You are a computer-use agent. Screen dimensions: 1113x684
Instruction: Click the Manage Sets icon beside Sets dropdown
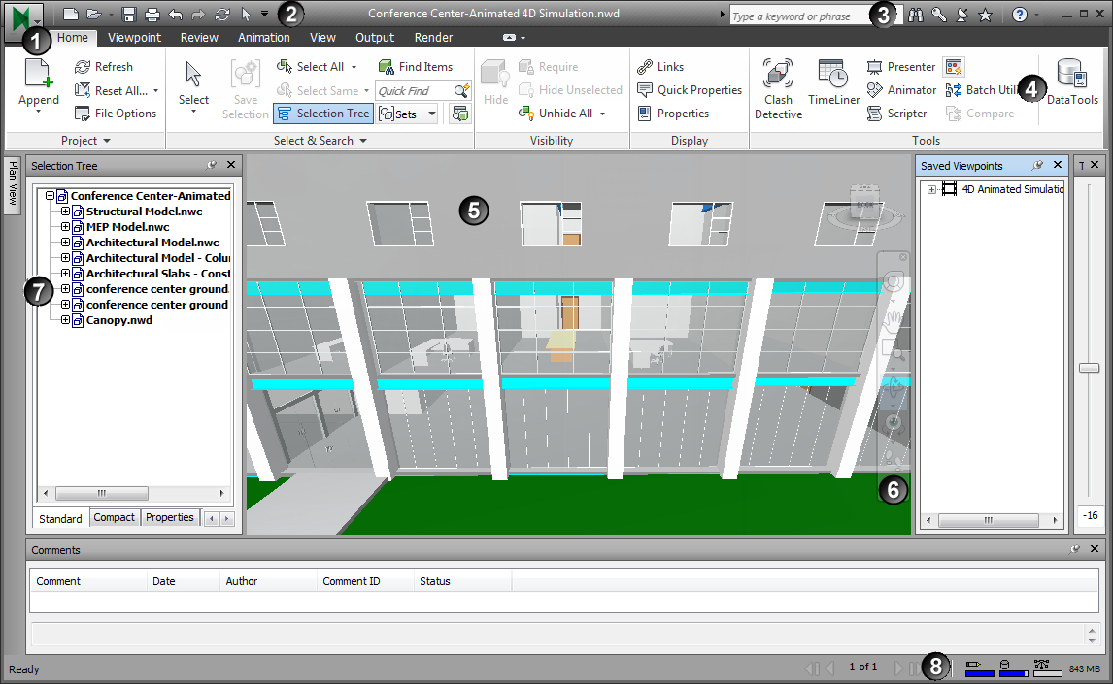pyautogui.click(x=460, y=114)
